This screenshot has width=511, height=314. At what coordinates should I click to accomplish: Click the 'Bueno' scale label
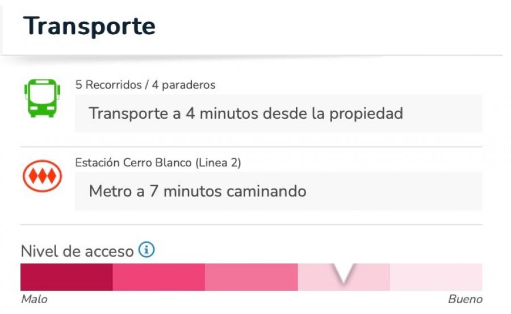click(x=466, y=299)
